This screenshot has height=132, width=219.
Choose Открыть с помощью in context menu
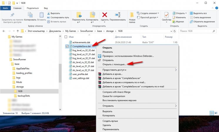click(x=114, y=64)
